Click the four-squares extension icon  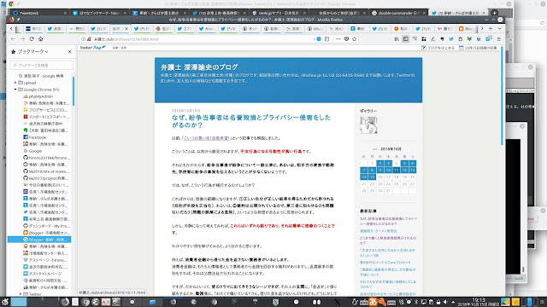pyautogui.click(x=424, y=39)
